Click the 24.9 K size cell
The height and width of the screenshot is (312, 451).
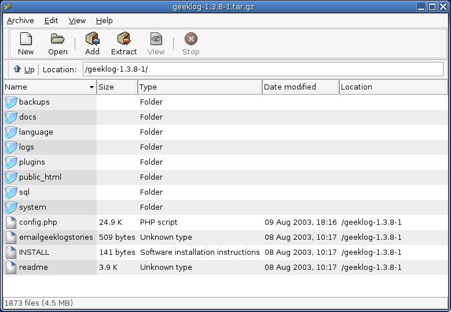pyautogui.click(x=111, y=222)
